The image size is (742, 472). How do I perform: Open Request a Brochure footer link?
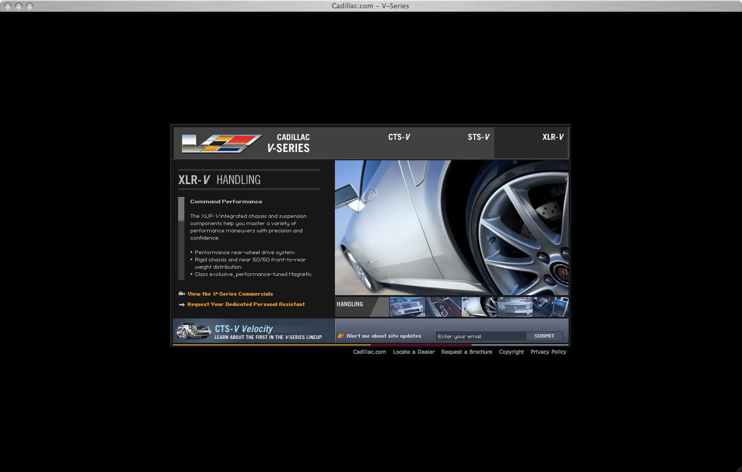click(467, 352)
